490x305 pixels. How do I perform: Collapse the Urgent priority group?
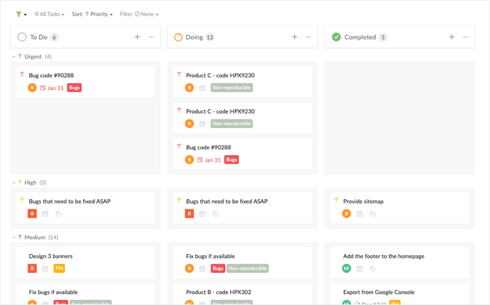(14, 57)
